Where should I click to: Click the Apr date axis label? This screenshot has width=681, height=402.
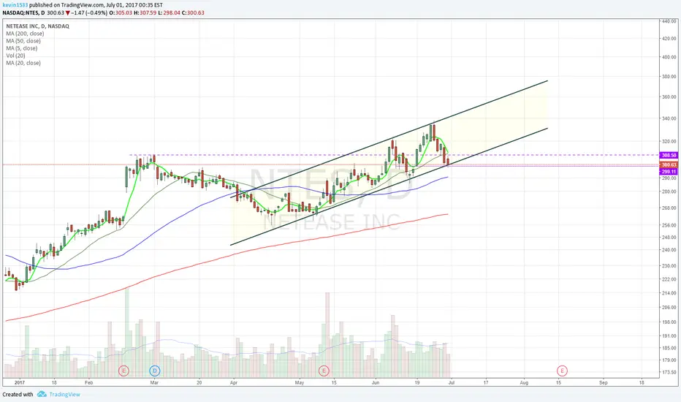point(234,383)
